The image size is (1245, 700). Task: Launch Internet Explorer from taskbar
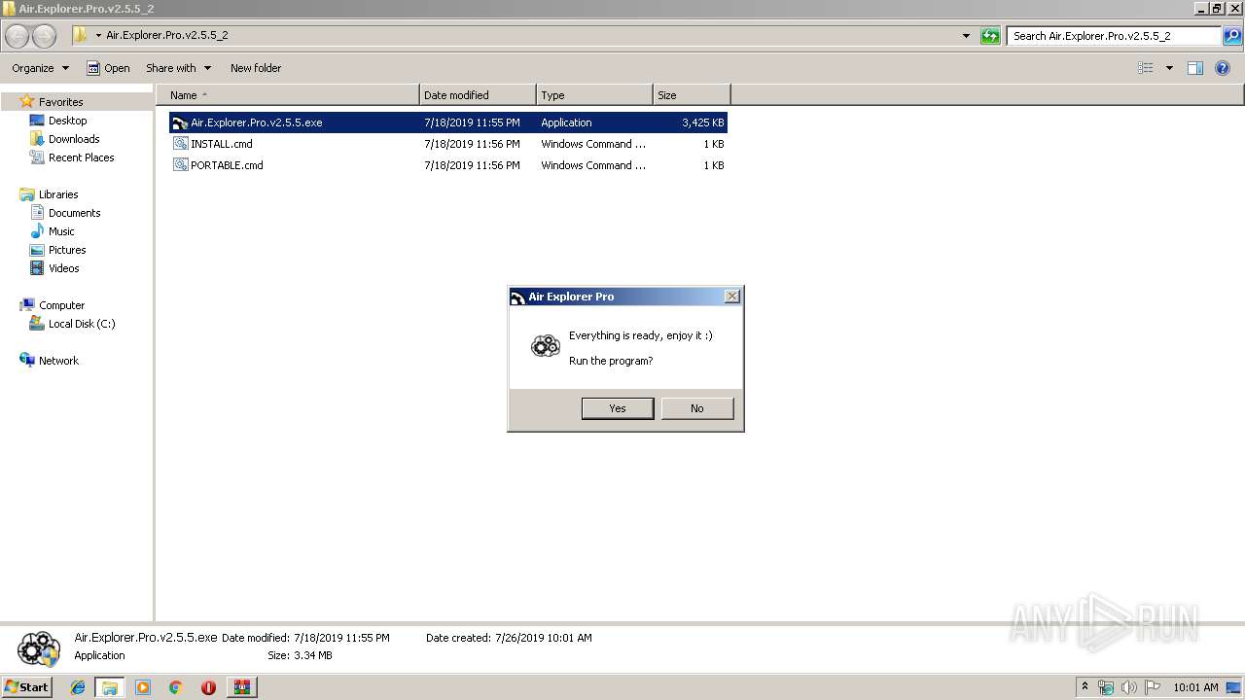pyautogui.click(x=78, y=687)
